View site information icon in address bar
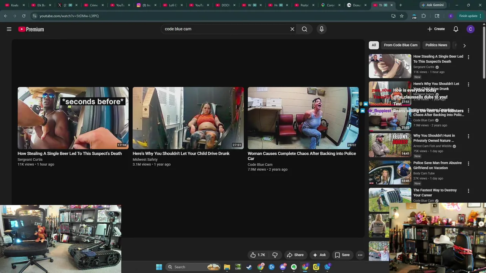486x273 pixels. (x=35, y=16)
